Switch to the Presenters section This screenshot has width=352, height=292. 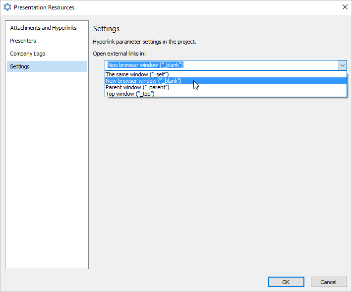click(23, 41)
